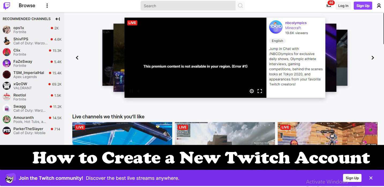
Task: Open the notifications inbox showing 46 alerts
Action: click(x=329, y=5)
